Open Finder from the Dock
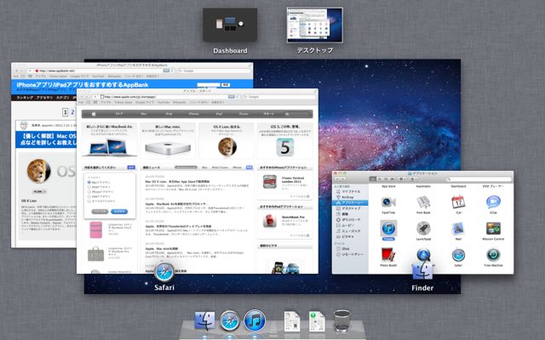The height and width of the screenshot is (340, 545). pyautogui.click(x=204, y=321)
